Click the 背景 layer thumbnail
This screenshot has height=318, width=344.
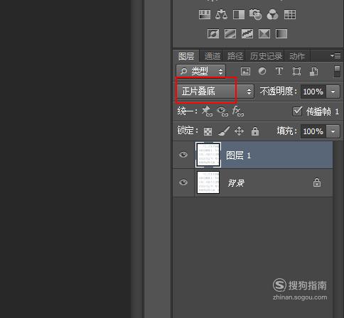[208, 182]
